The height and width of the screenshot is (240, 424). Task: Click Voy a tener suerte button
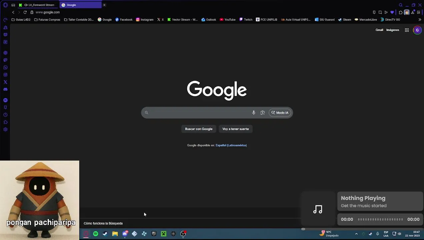pyautogui.click(x=236, y=129)
